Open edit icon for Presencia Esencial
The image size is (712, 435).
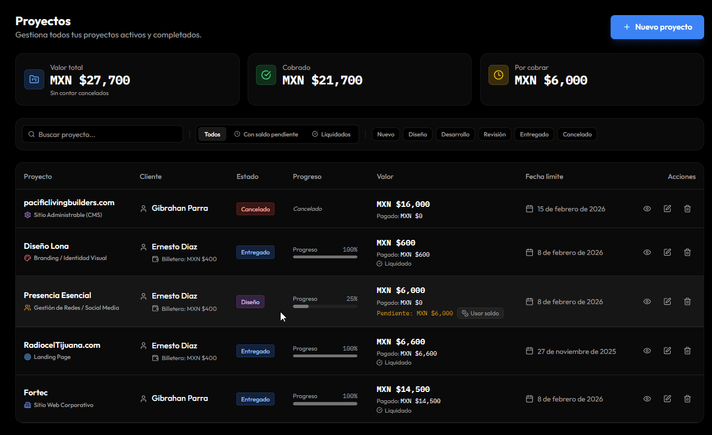point(667,301)
